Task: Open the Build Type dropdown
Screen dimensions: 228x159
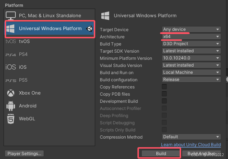Action: 191,44
